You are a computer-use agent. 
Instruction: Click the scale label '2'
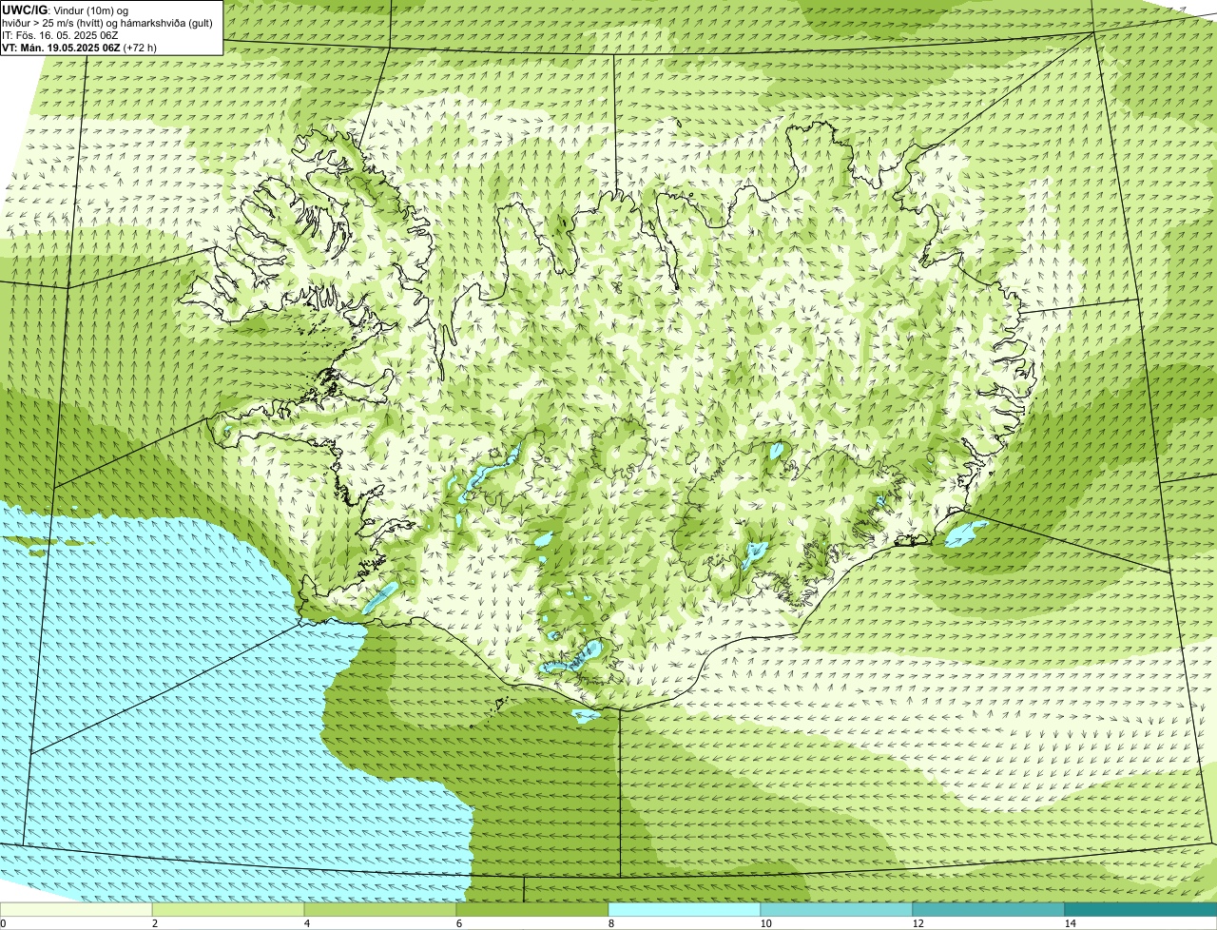click(154, 923)
